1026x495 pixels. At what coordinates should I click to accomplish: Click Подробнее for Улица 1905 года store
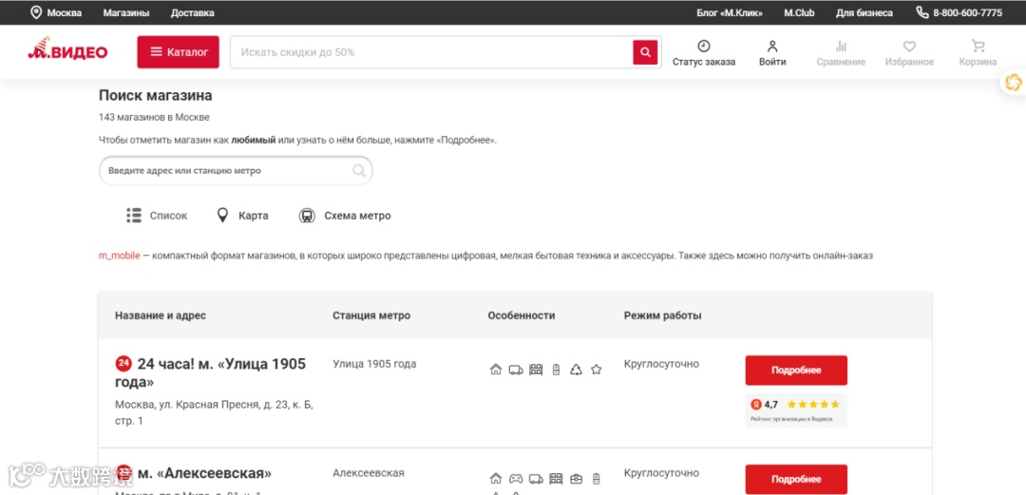click(796, 370)
